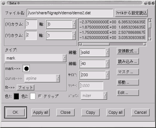Viewport: 156px width, 128px height.
Task: Toggle the クリップ checkbox
Action: pos(40,96)
